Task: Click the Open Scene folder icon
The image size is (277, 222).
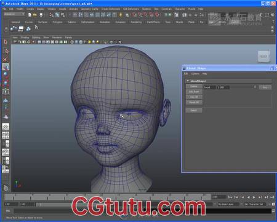Action: [x=35, y=15]
